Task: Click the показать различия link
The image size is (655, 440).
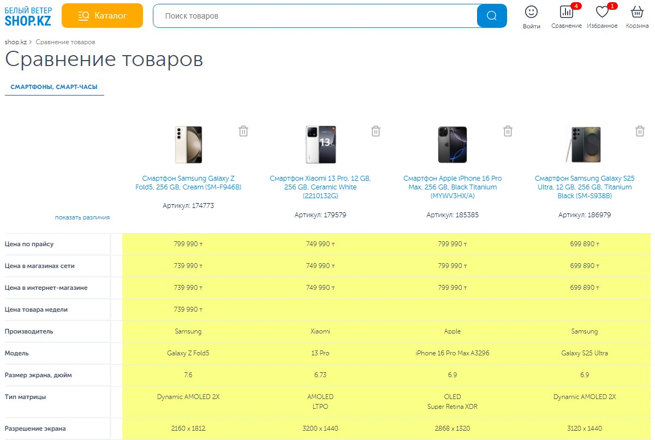Action: tap(82, 217)
